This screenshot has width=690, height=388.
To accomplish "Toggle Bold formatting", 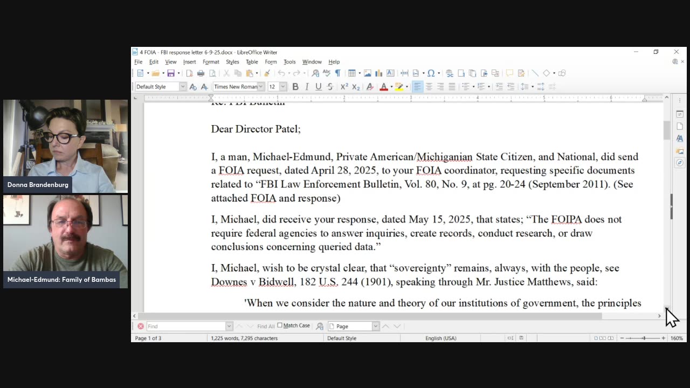I will [x=295, y=87].
